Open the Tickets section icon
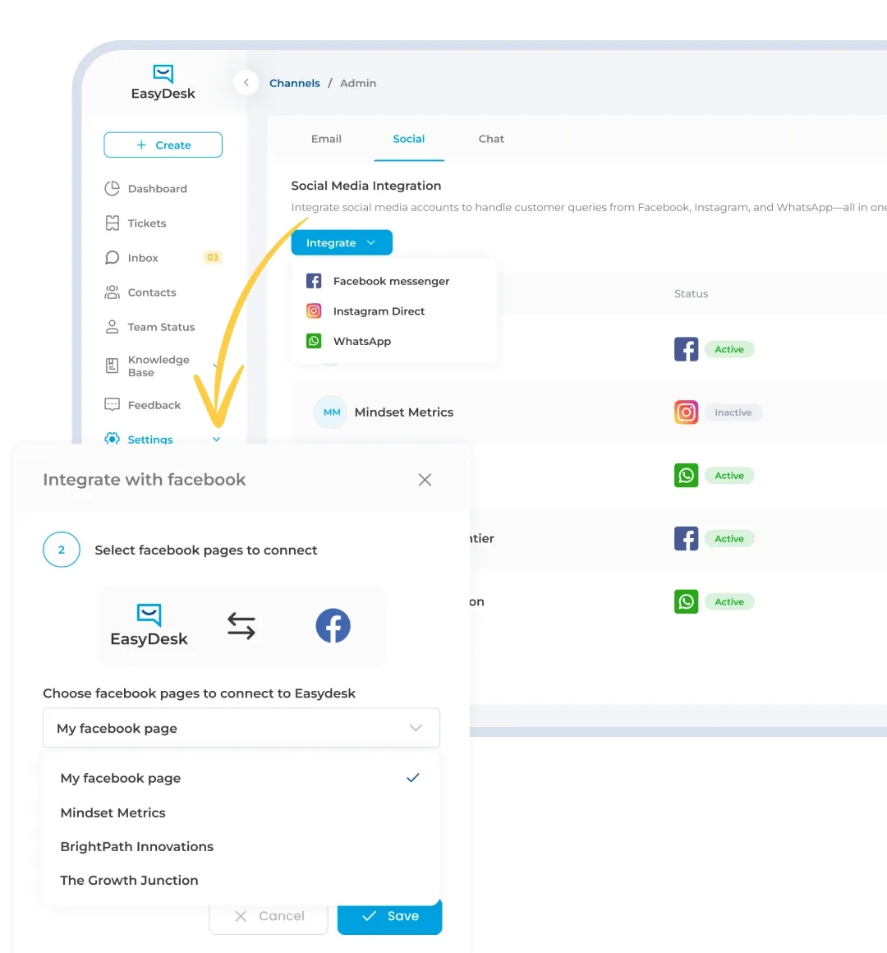Viewport: 887px width, 953px height. pyautogui.click(x=113, y=223)
